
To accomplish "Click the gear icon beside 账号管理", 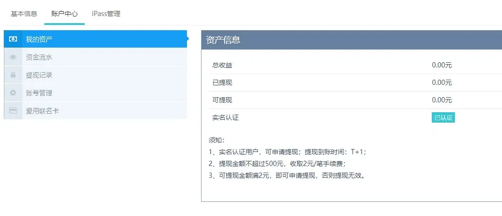I will pyautogui.click(x=13, y=93).
